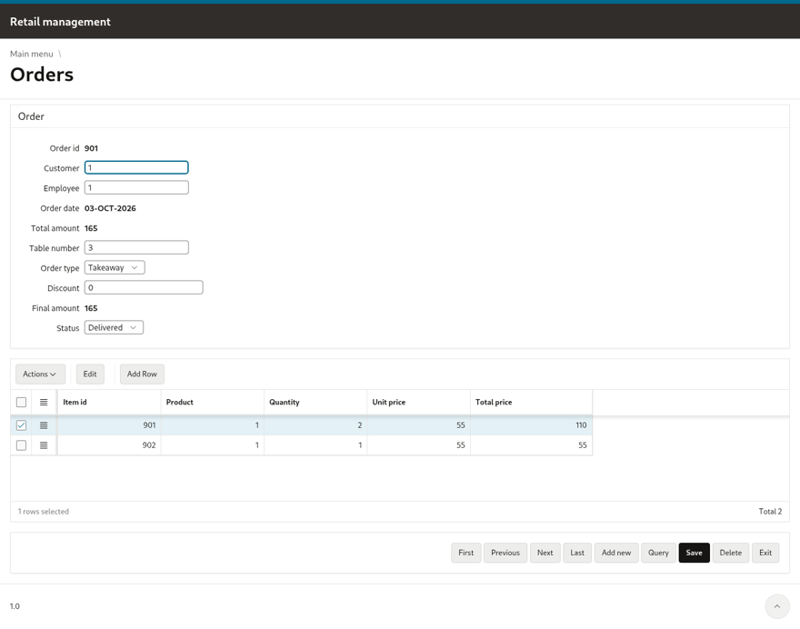The height and width of the screenshot is (629, 800).
Task: Open the Main menu breadcrumb link
Action: 32,54
